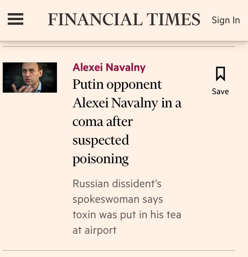This screenshot has height=257, width=248.
Task: Click the word 'poisoning' in the headline
Action: 100,159
